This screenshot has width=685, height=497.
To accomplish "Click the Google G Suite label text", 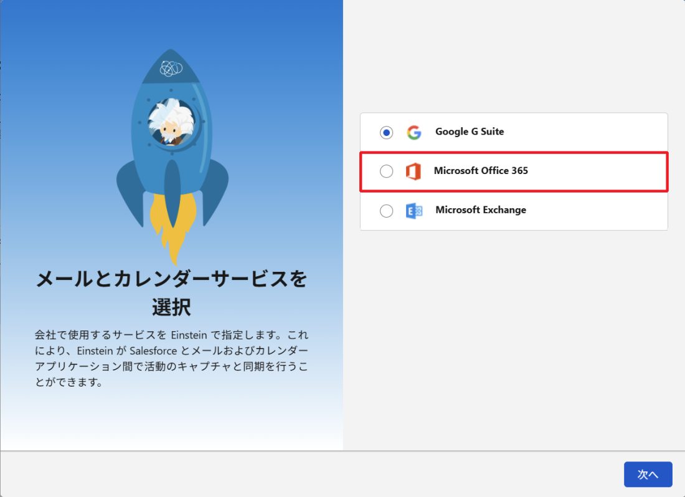I will [470, 132].
